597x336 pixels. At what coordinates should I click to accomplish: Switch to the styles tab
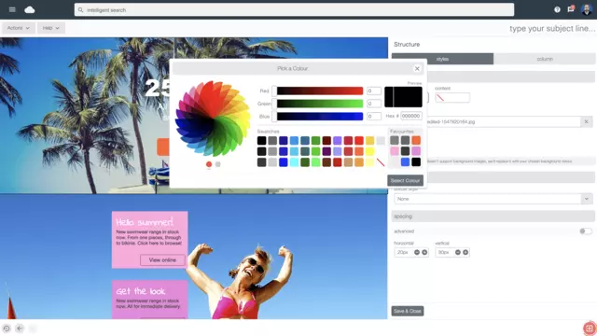coord(442,59)
